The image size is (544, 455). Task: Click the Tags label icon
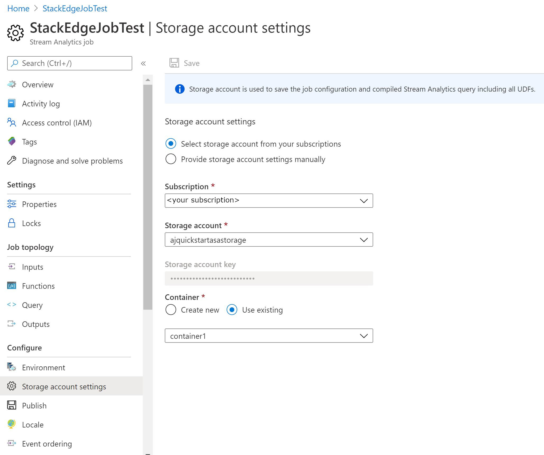(12, 142)
